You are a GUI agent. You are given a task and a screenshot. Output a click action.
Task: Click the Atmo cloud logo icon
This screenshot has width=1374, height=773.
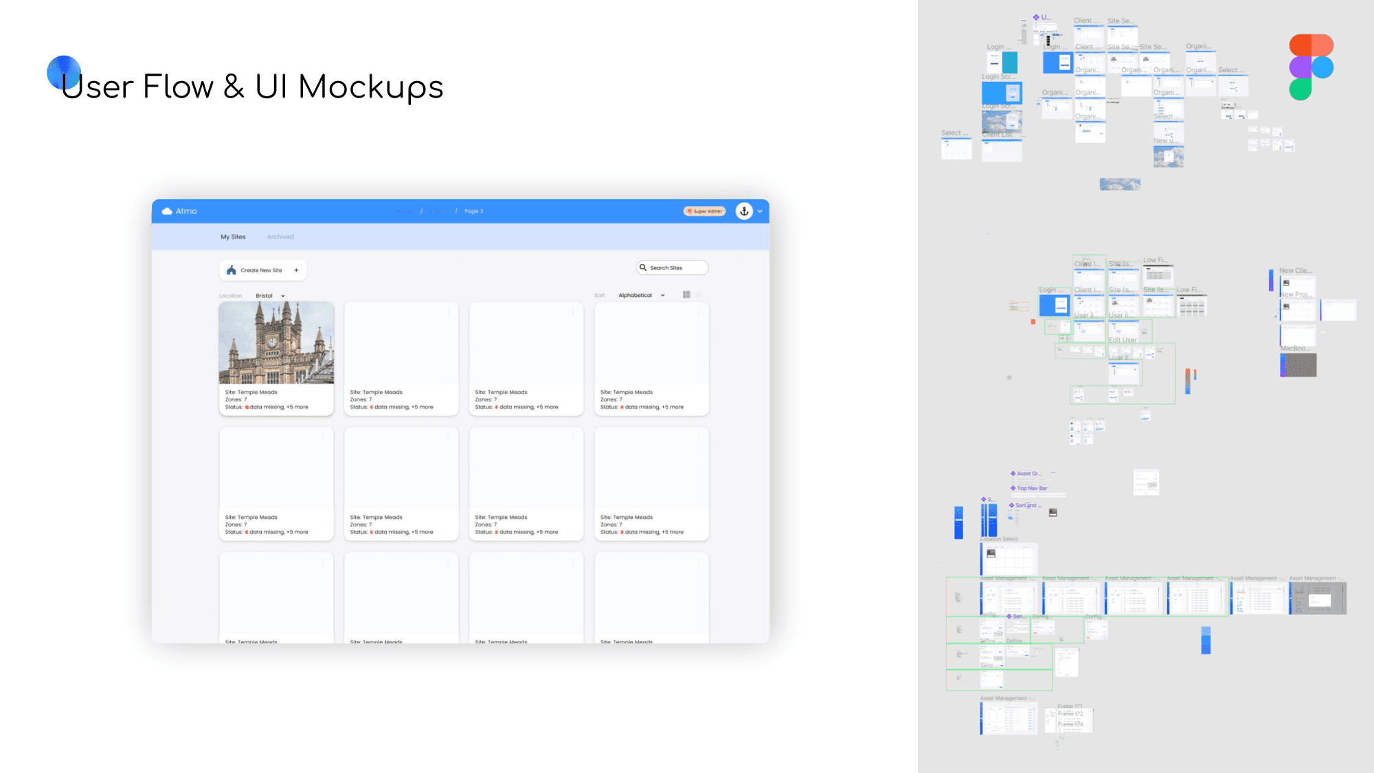click(167, 211)
